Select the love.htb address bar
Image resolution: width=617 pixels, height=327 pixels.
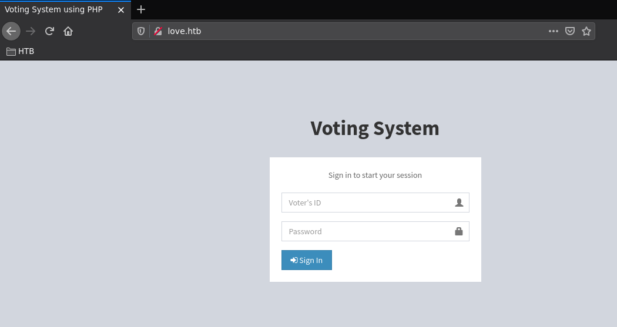pos(353,31)
